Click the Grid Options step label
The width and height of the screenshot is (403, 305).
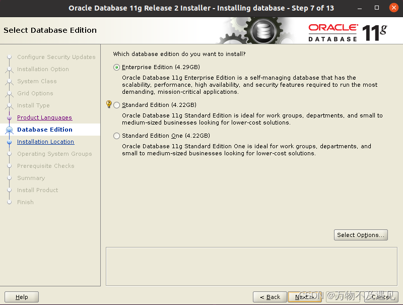click(35, 93)
